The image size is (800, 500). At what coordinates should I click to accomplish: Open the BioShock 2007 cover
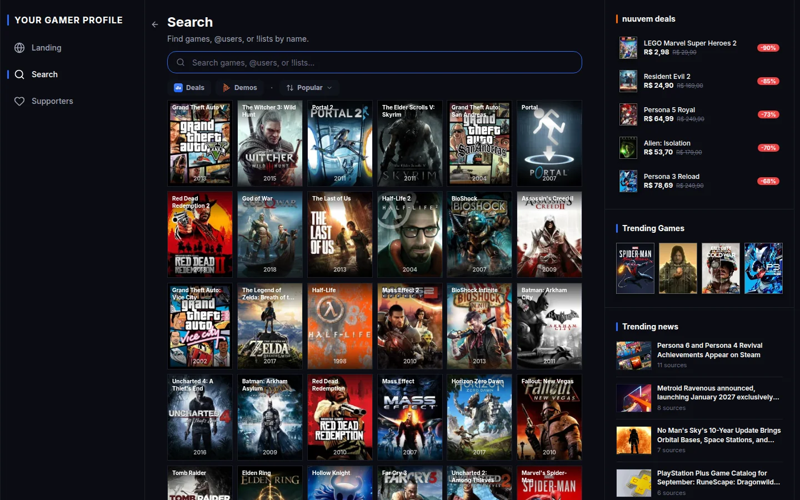point(479,234)
